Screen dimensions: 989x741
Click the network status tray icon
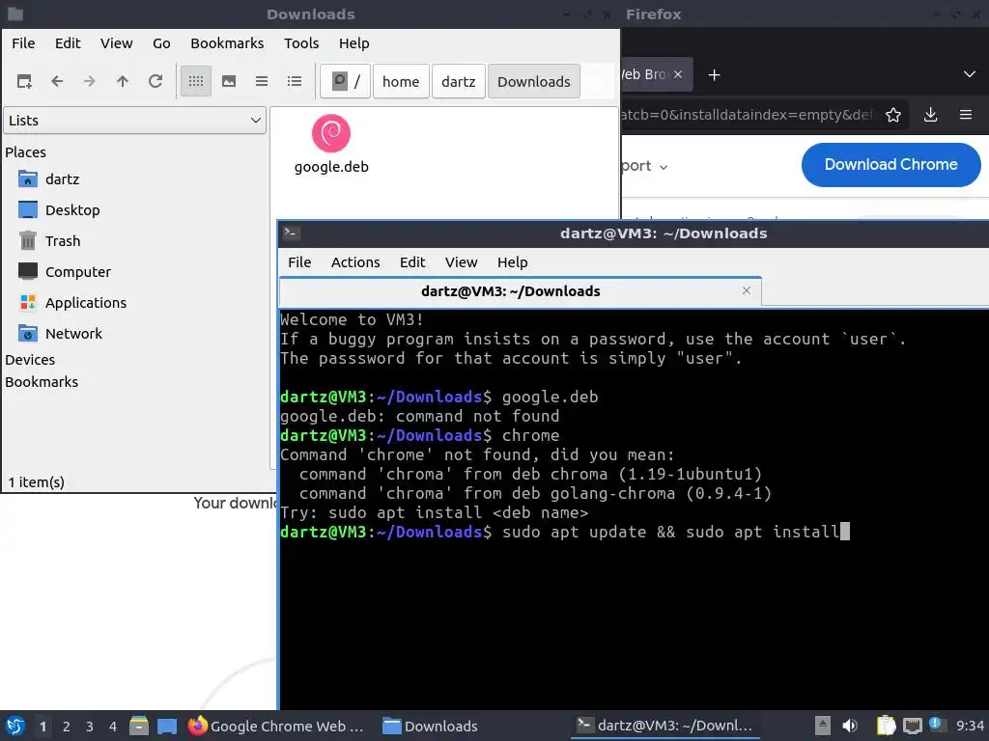(912, 726)
